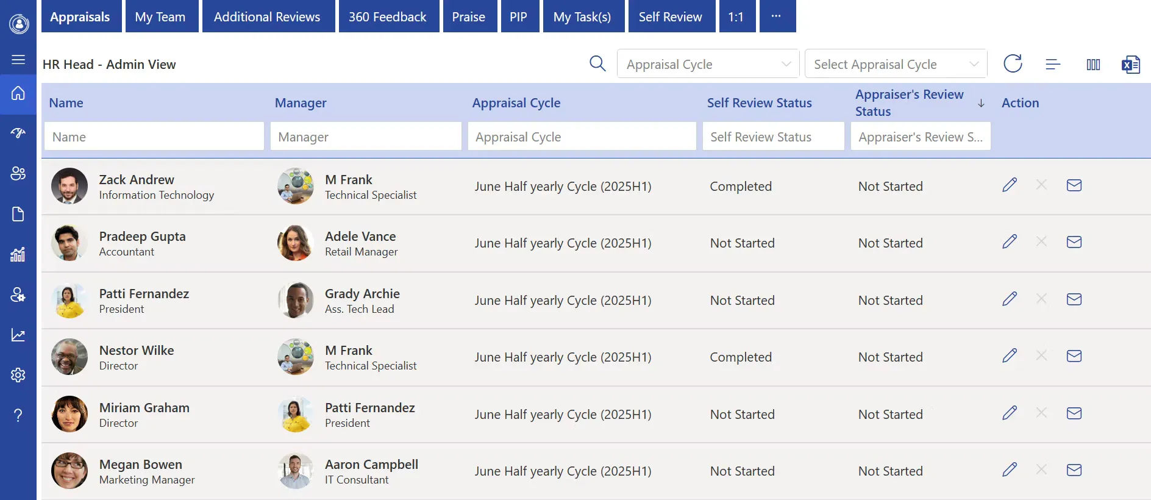Click Zack Andrew's profile photo

point(69,186)
